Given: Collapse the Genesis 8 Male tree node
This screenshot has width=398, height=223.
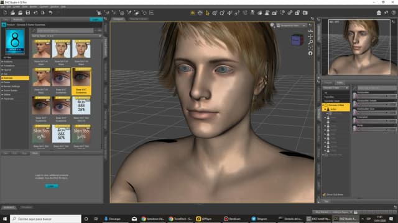Looking at the screenshot, I should coord(323,105).
